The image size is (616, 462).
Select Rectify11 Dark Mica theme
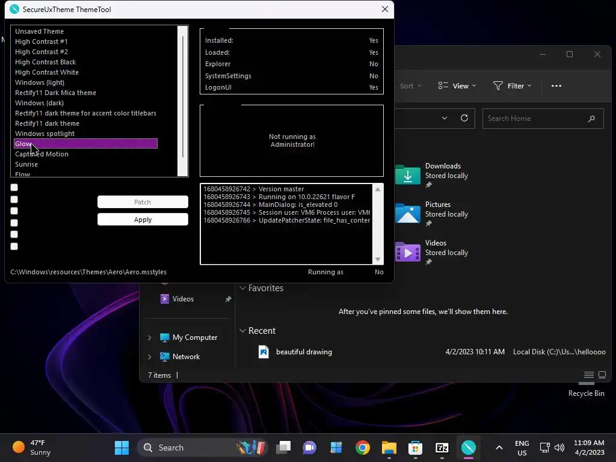55,93
